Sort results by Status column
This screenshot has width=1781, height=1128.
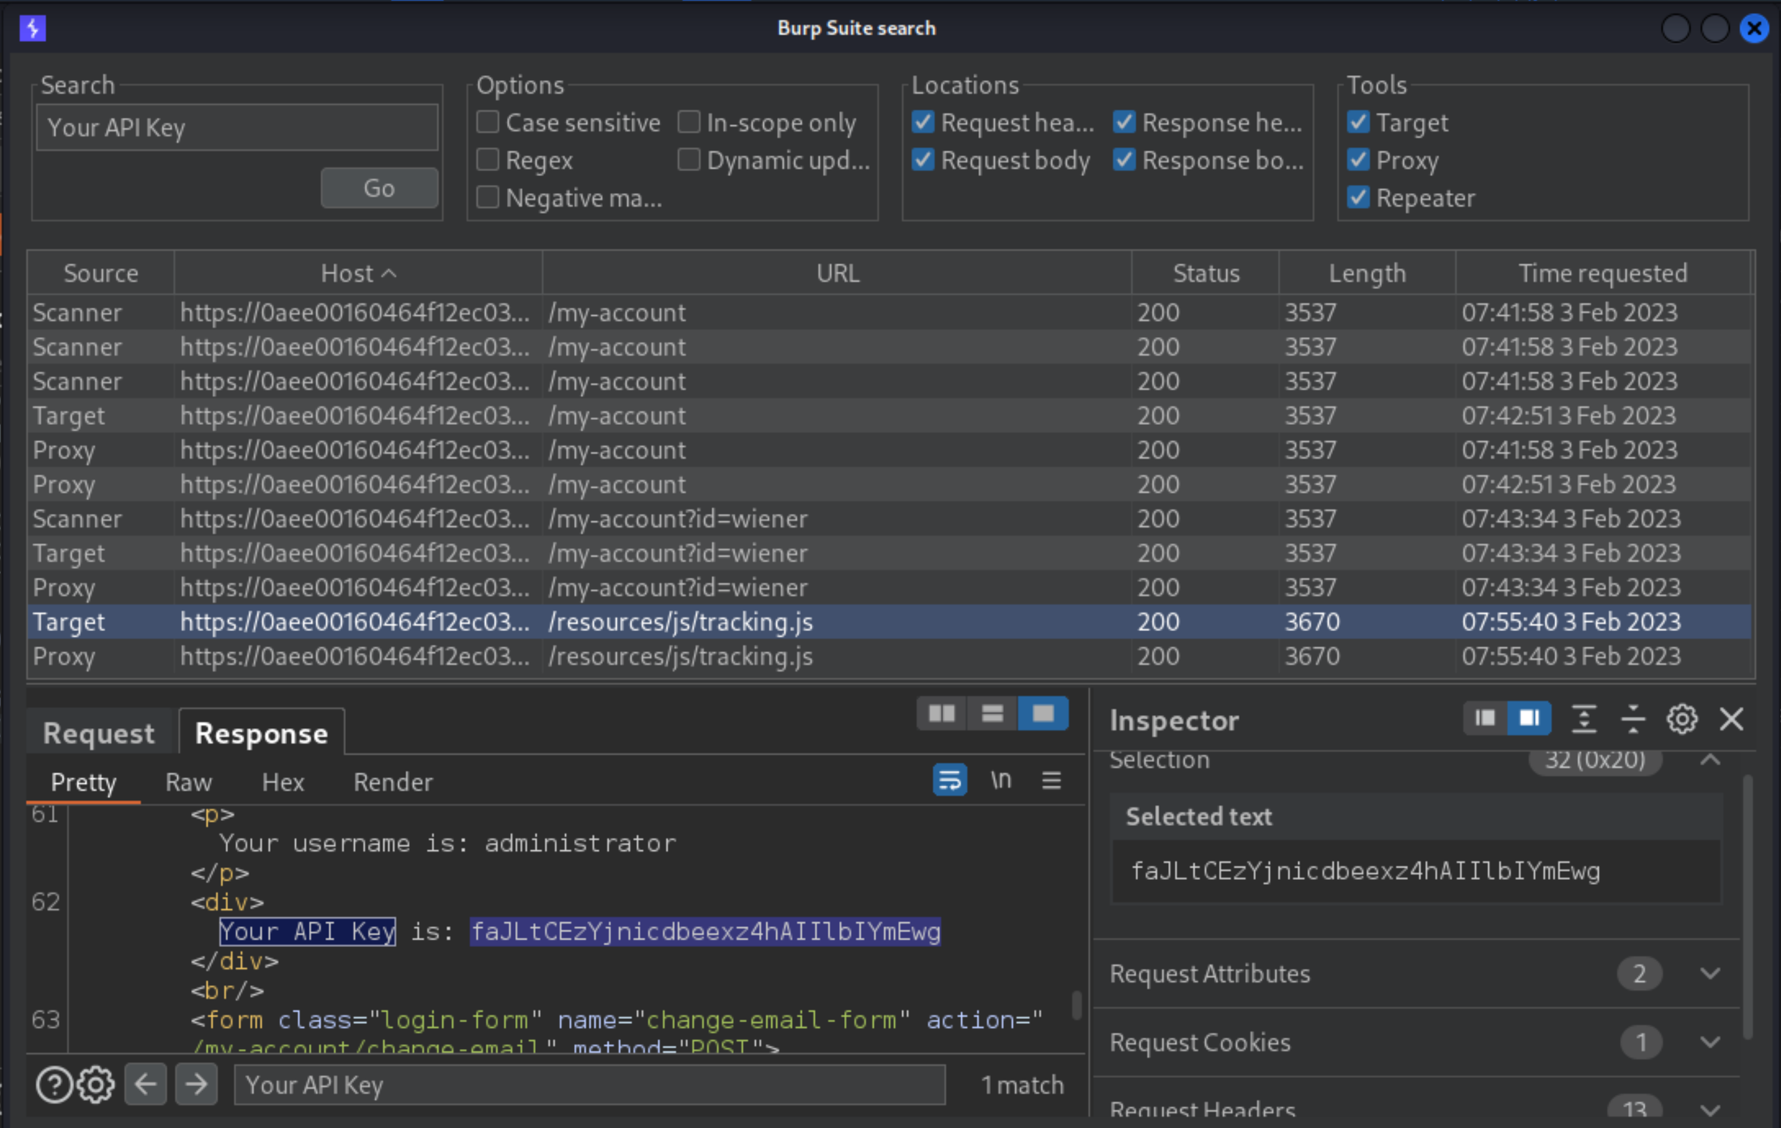tap(1206, 273)
